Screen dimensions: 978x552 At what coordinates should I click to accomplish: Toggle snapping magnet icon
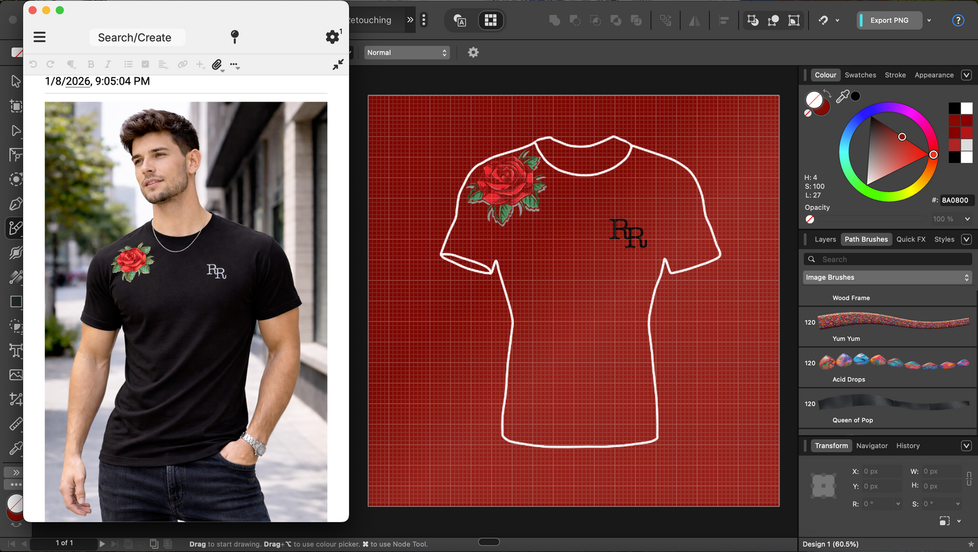824,20
